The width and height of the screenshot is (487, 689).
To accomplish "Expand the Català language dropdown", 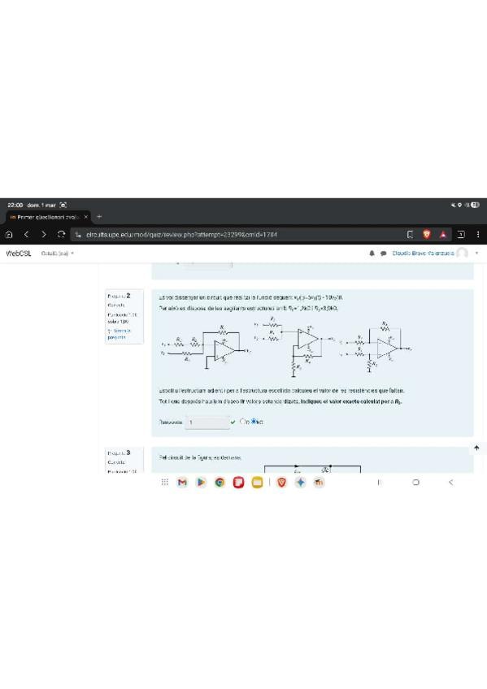I will coord(58,253).
